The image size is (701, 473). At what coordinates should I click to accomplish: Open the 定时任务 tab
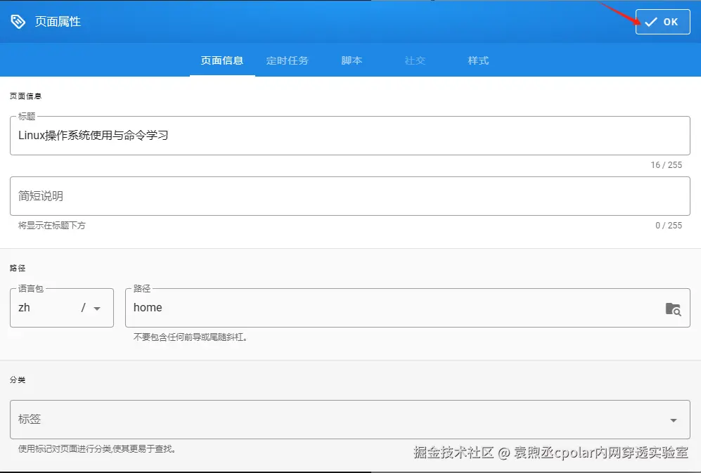point(287,60)
